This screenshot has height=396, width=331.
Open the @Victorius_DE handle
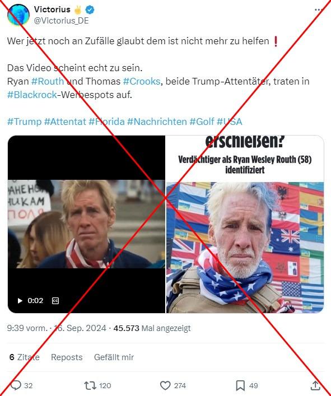62,21
